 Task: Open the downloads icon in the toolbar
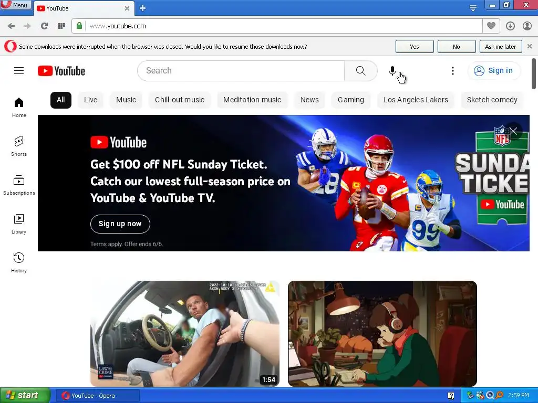510,26
